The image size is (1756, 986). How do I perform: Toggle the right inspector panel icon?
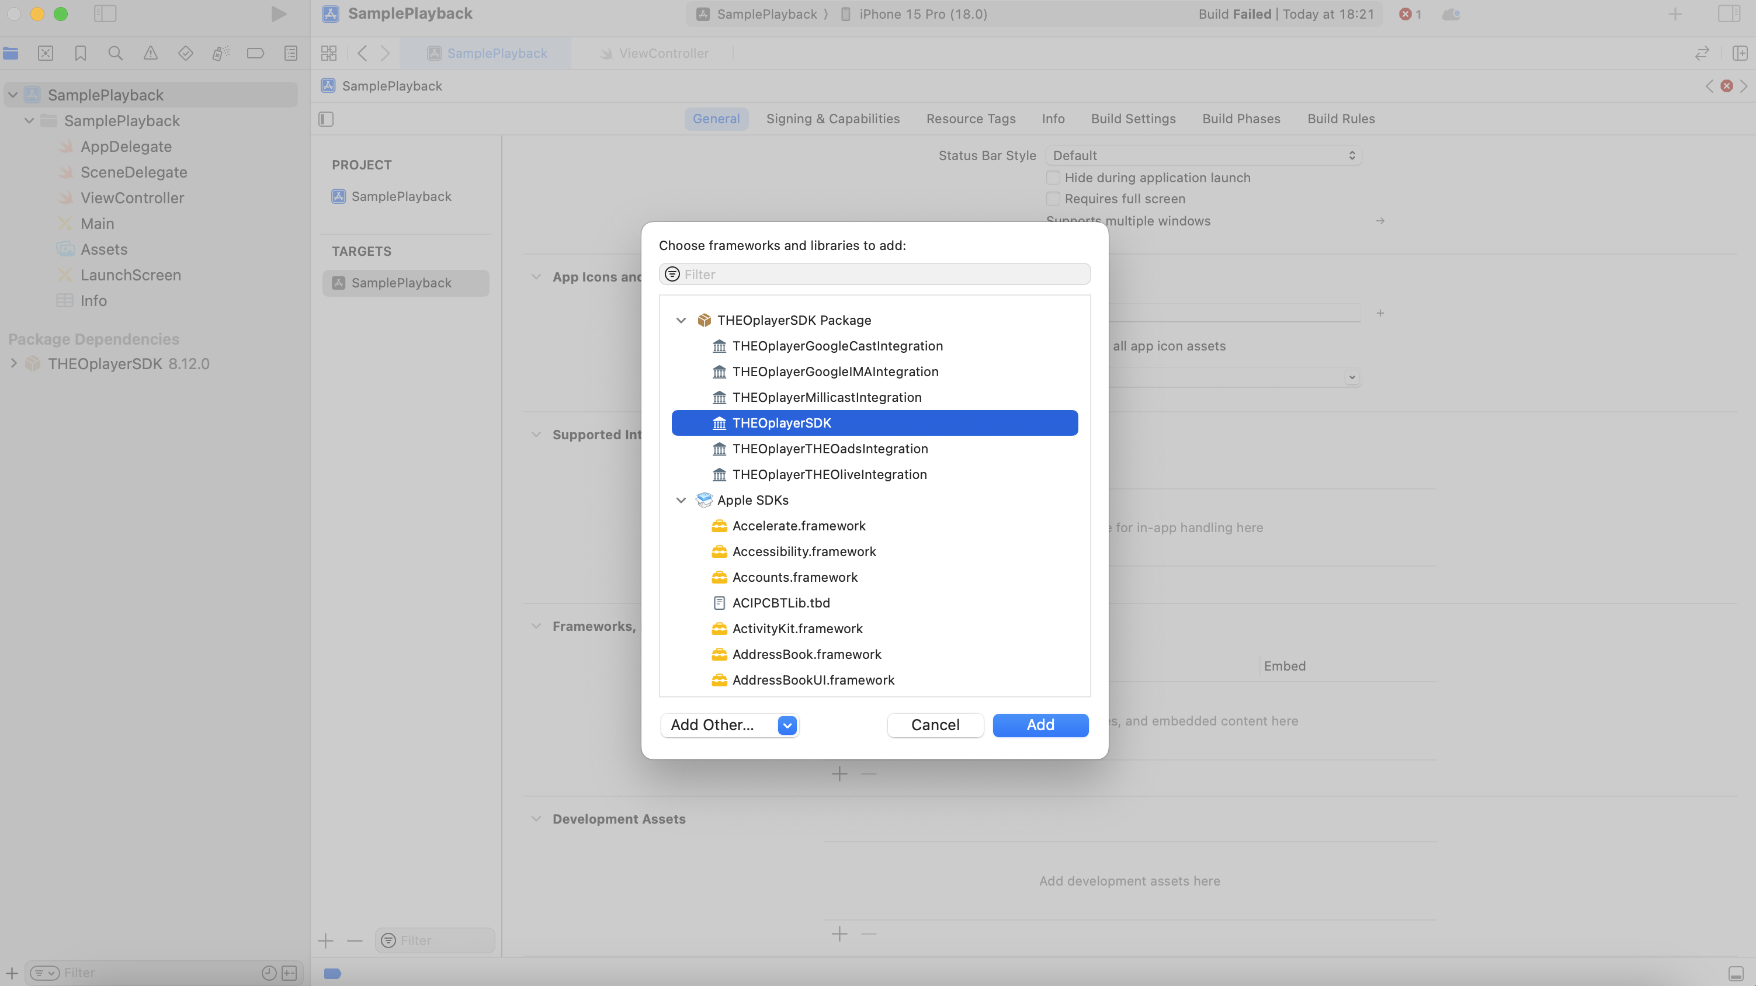tap(1728, 14)
